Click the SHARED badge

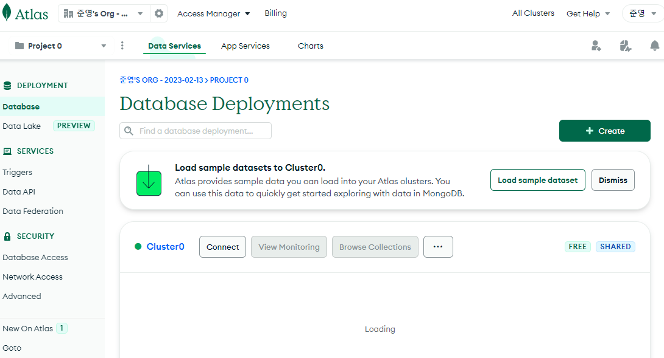pos(615,246)
